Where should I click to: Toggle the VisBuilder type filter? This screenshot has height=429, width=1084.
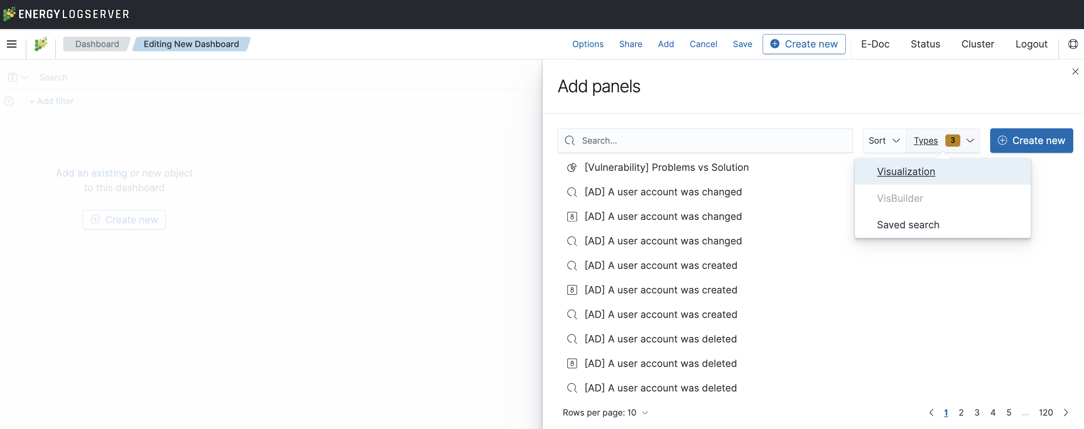[900, 198]
